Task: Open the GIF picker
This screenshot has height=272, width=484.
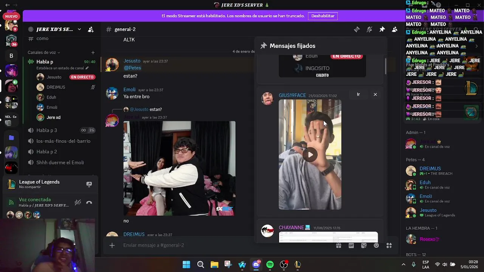Action: click(x=351, y=246)
